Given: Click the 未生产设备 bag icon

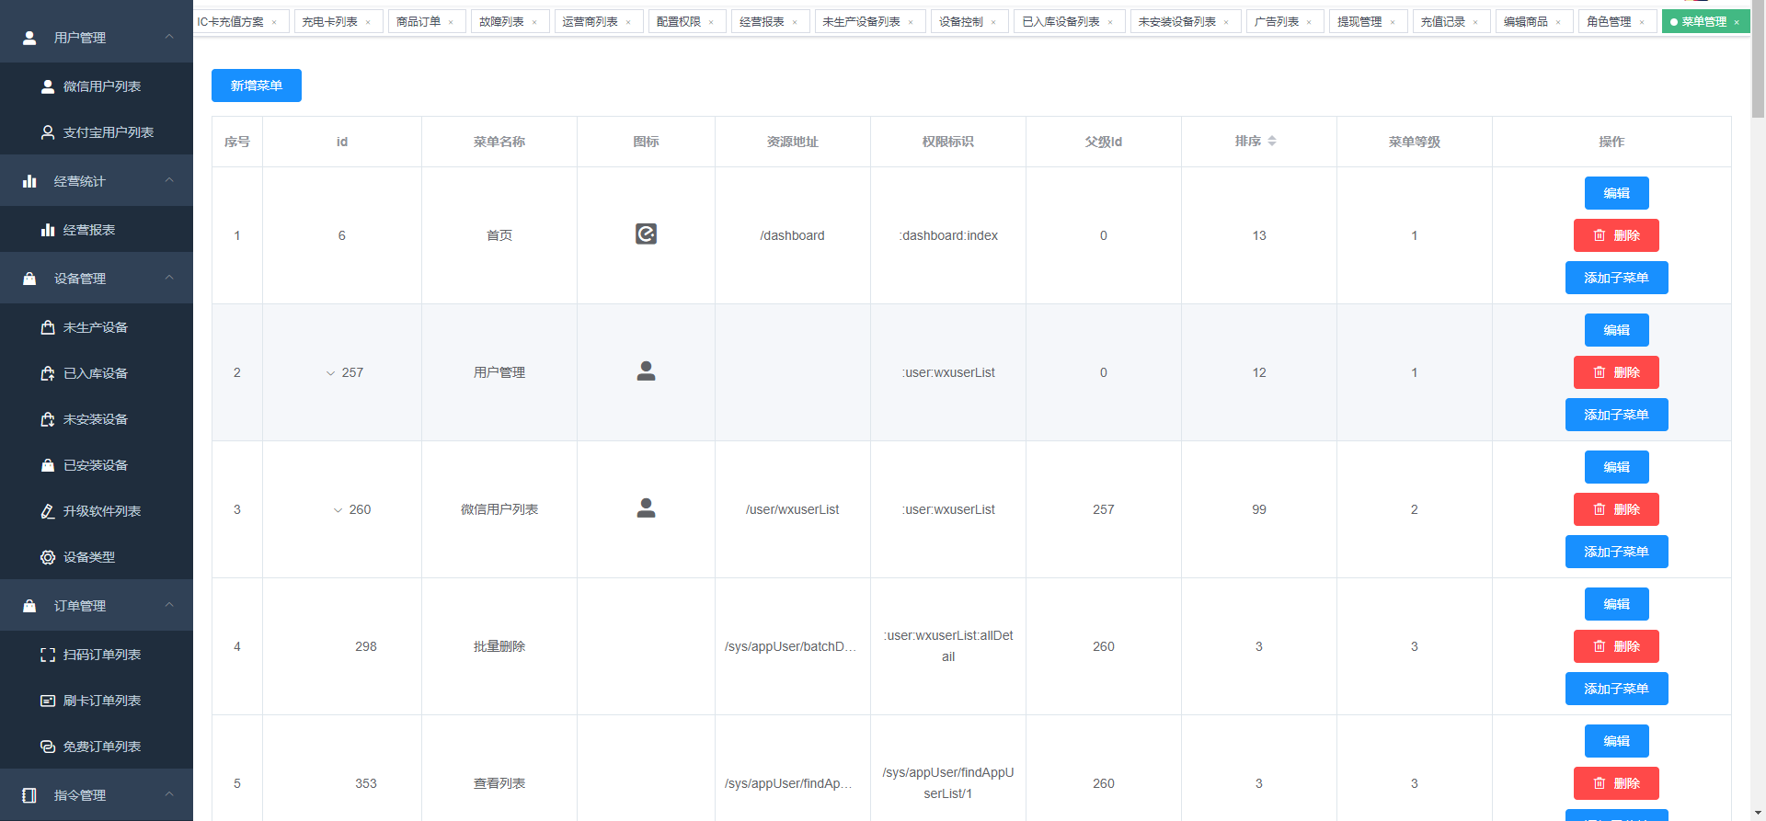Looking at the screenshot, I should [48, 327].
